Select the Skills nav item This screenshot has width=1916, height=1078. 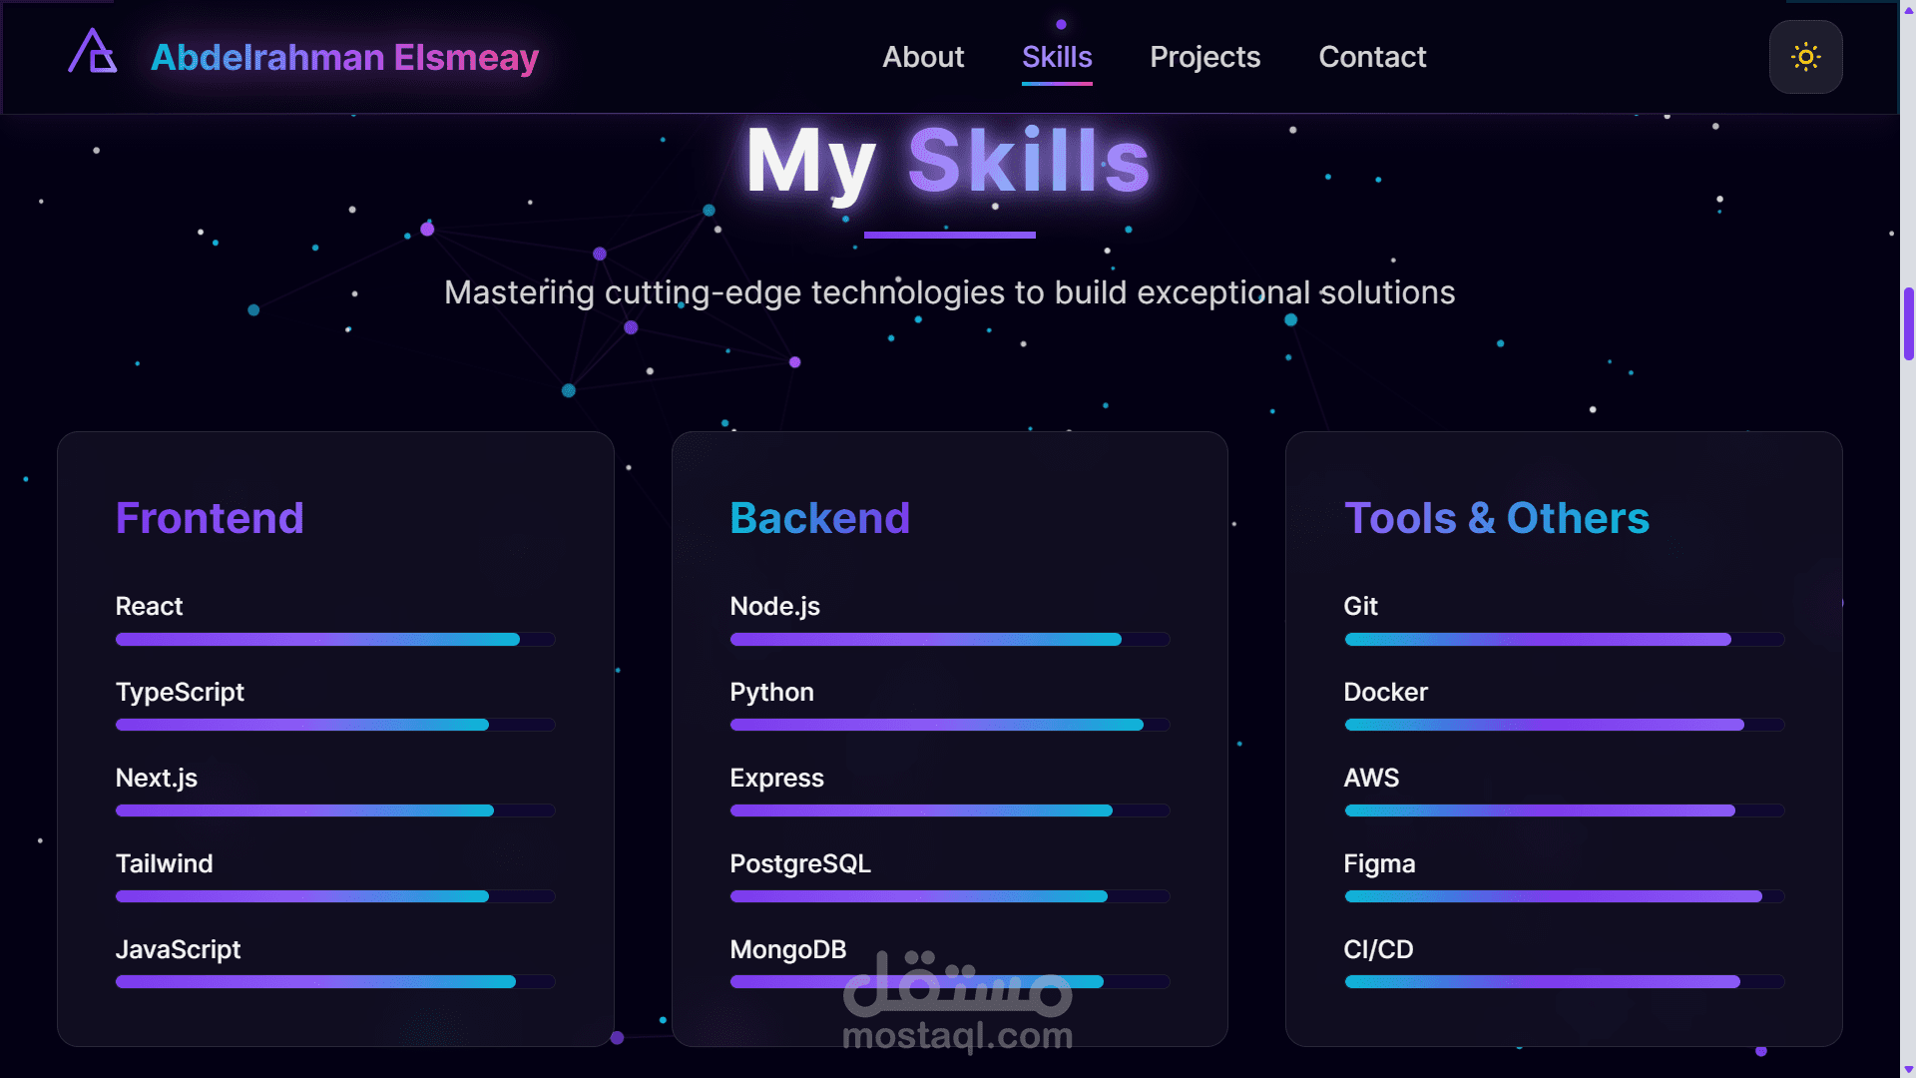[x=1057, y=57]
